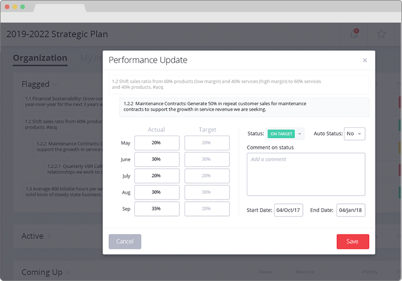Click the red Save button
The width and height of the screenshot is (402, 281).
point(353,241)
